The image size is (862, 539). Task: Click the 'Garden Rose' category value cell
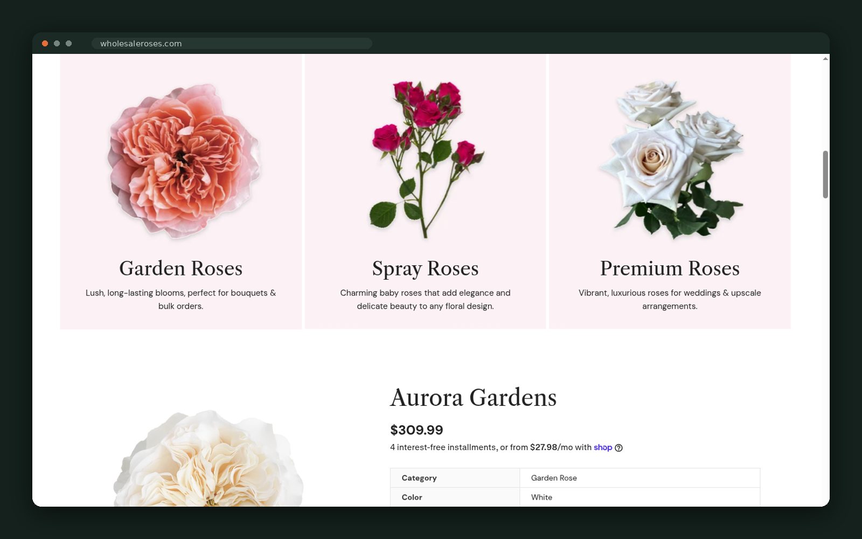click(639, 478)
